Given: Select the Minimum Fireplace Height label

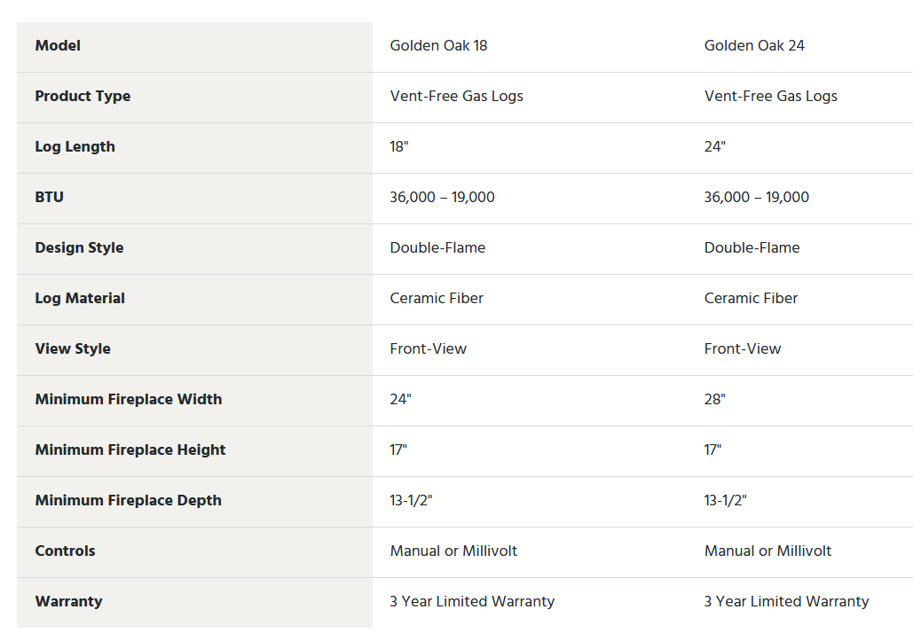Looking at the screenshot, I should (130, 450).
